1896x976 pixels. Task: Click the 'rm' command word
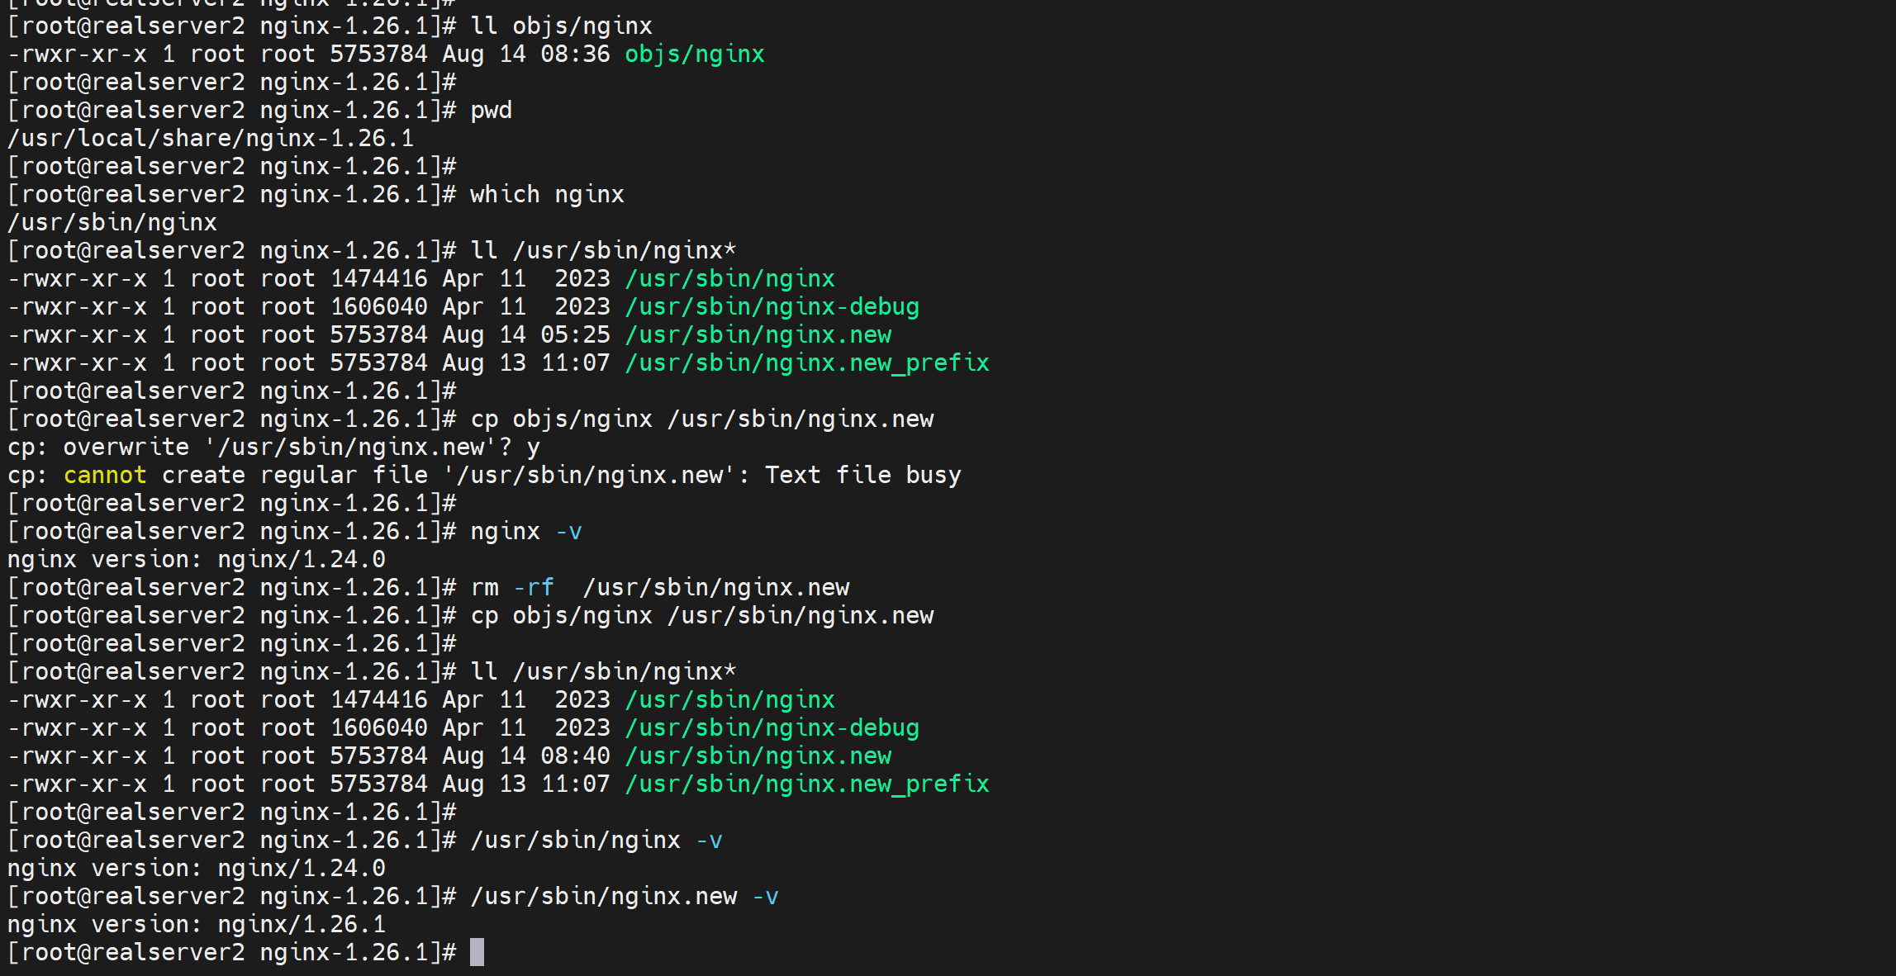484,588
